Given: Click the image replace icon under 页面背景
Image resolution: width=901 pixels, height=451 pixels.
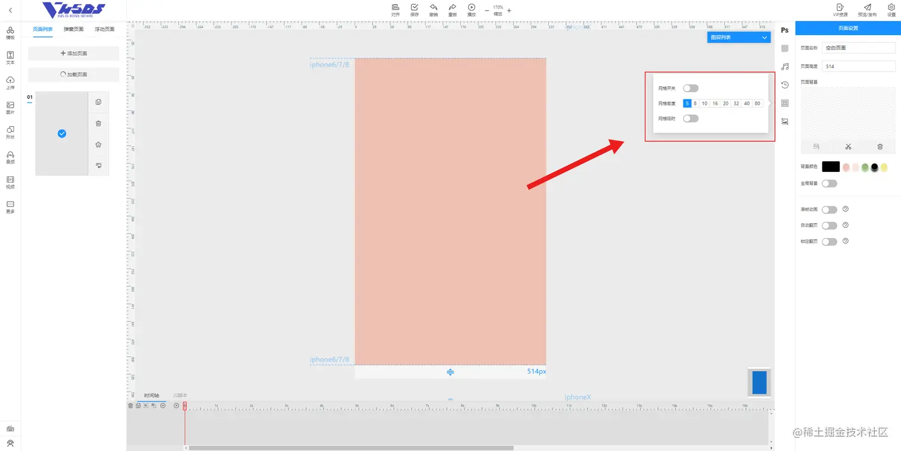Looking at the screenshot, I should [816, 146].
